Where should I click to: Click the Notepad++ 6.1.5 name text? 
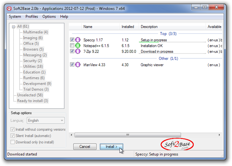[96, 46]
